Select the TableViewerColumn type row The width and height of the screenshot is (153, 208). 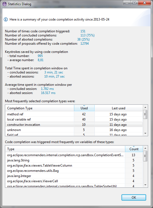[x=74, y=166]
